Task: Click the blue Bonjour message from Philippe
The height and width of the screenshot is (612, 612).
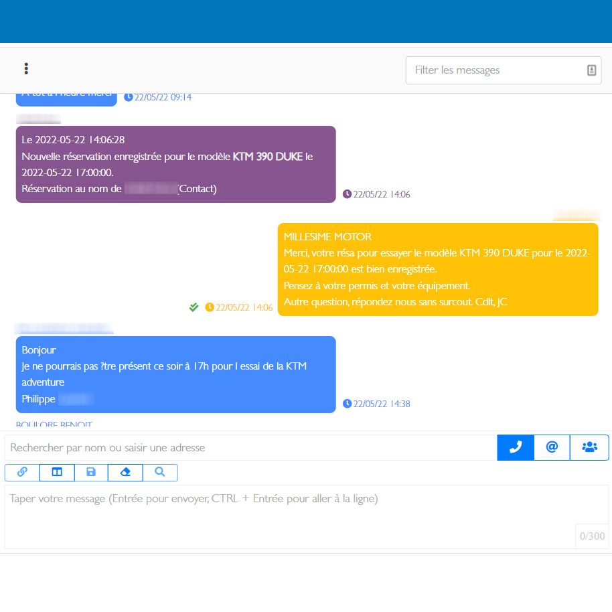Action: (175, 374)
